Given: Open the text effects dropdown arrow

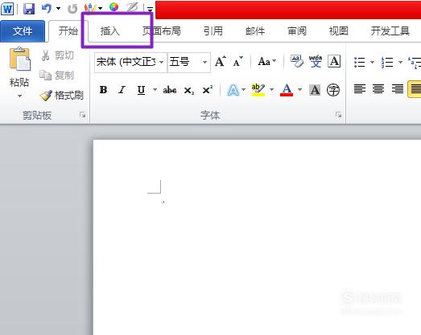Looking at the screenshot, I should click(x=244, y=89).
